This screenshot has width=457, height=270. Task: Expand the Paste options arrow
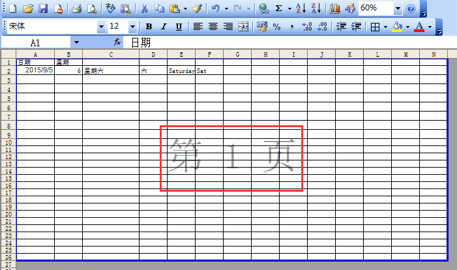[185, 8]
